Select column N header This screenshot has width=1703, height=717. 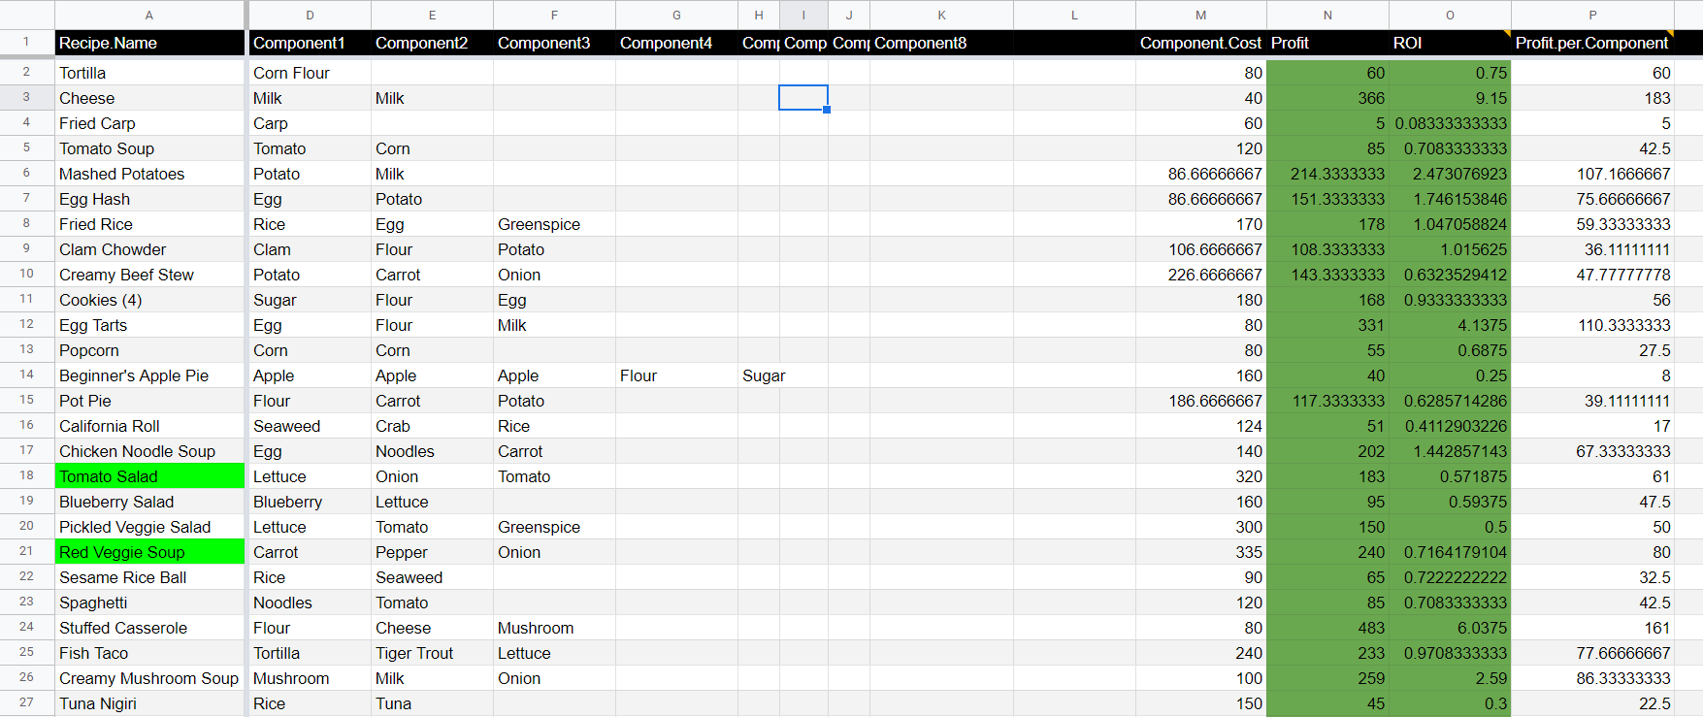point(1327,15)
